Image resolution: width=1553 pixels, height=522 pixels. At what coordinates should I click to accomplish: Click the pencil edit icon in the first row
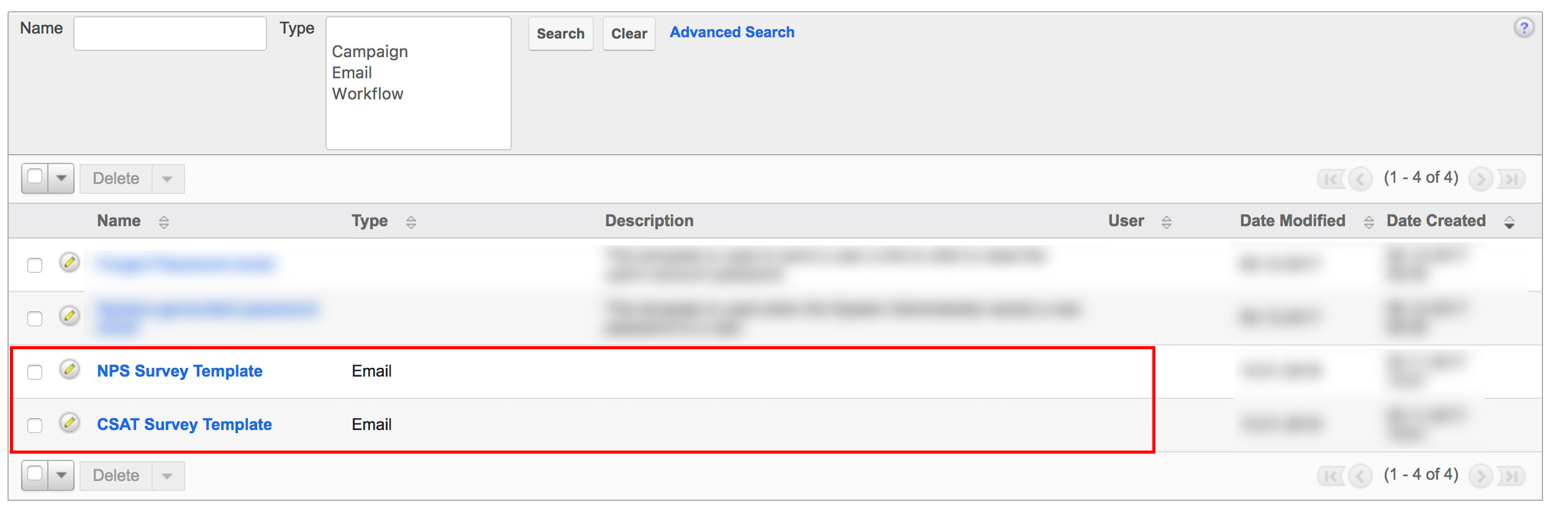click(x=70, y=262)
